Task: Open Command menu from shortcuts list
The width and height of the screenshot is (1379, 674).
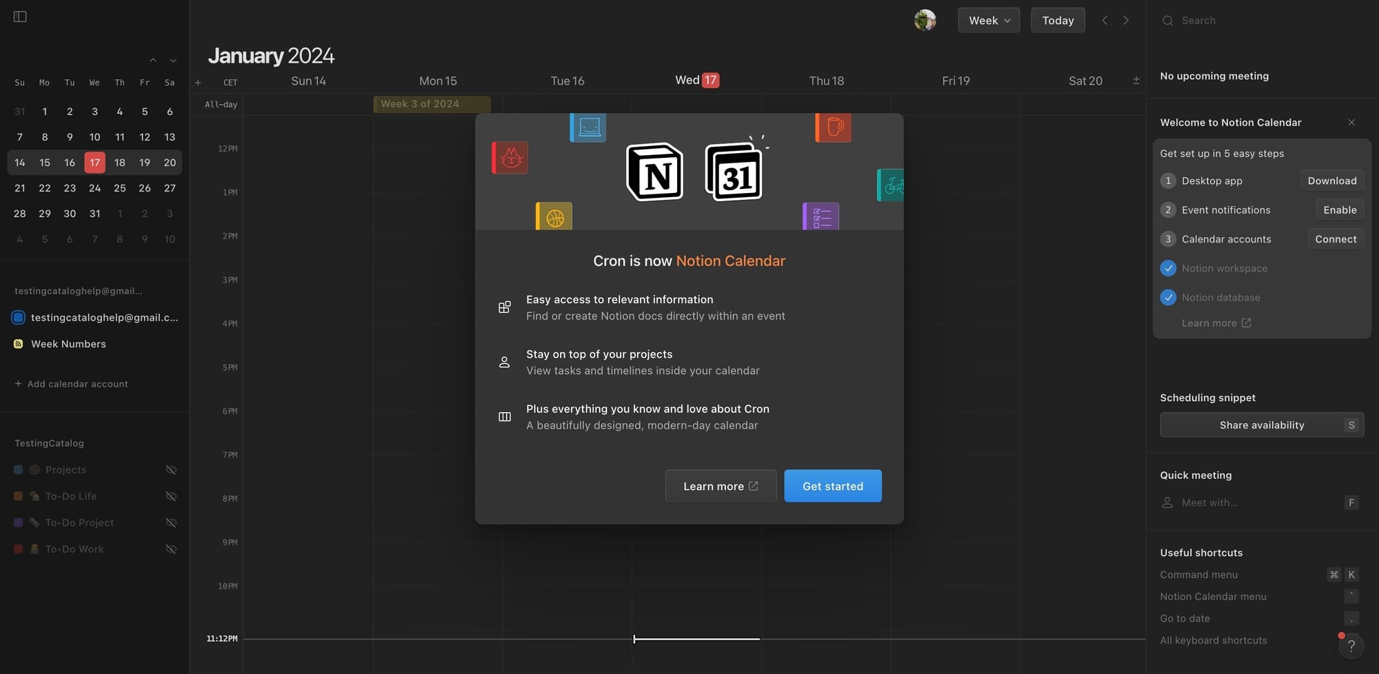Action: (x=1198, y=575)
